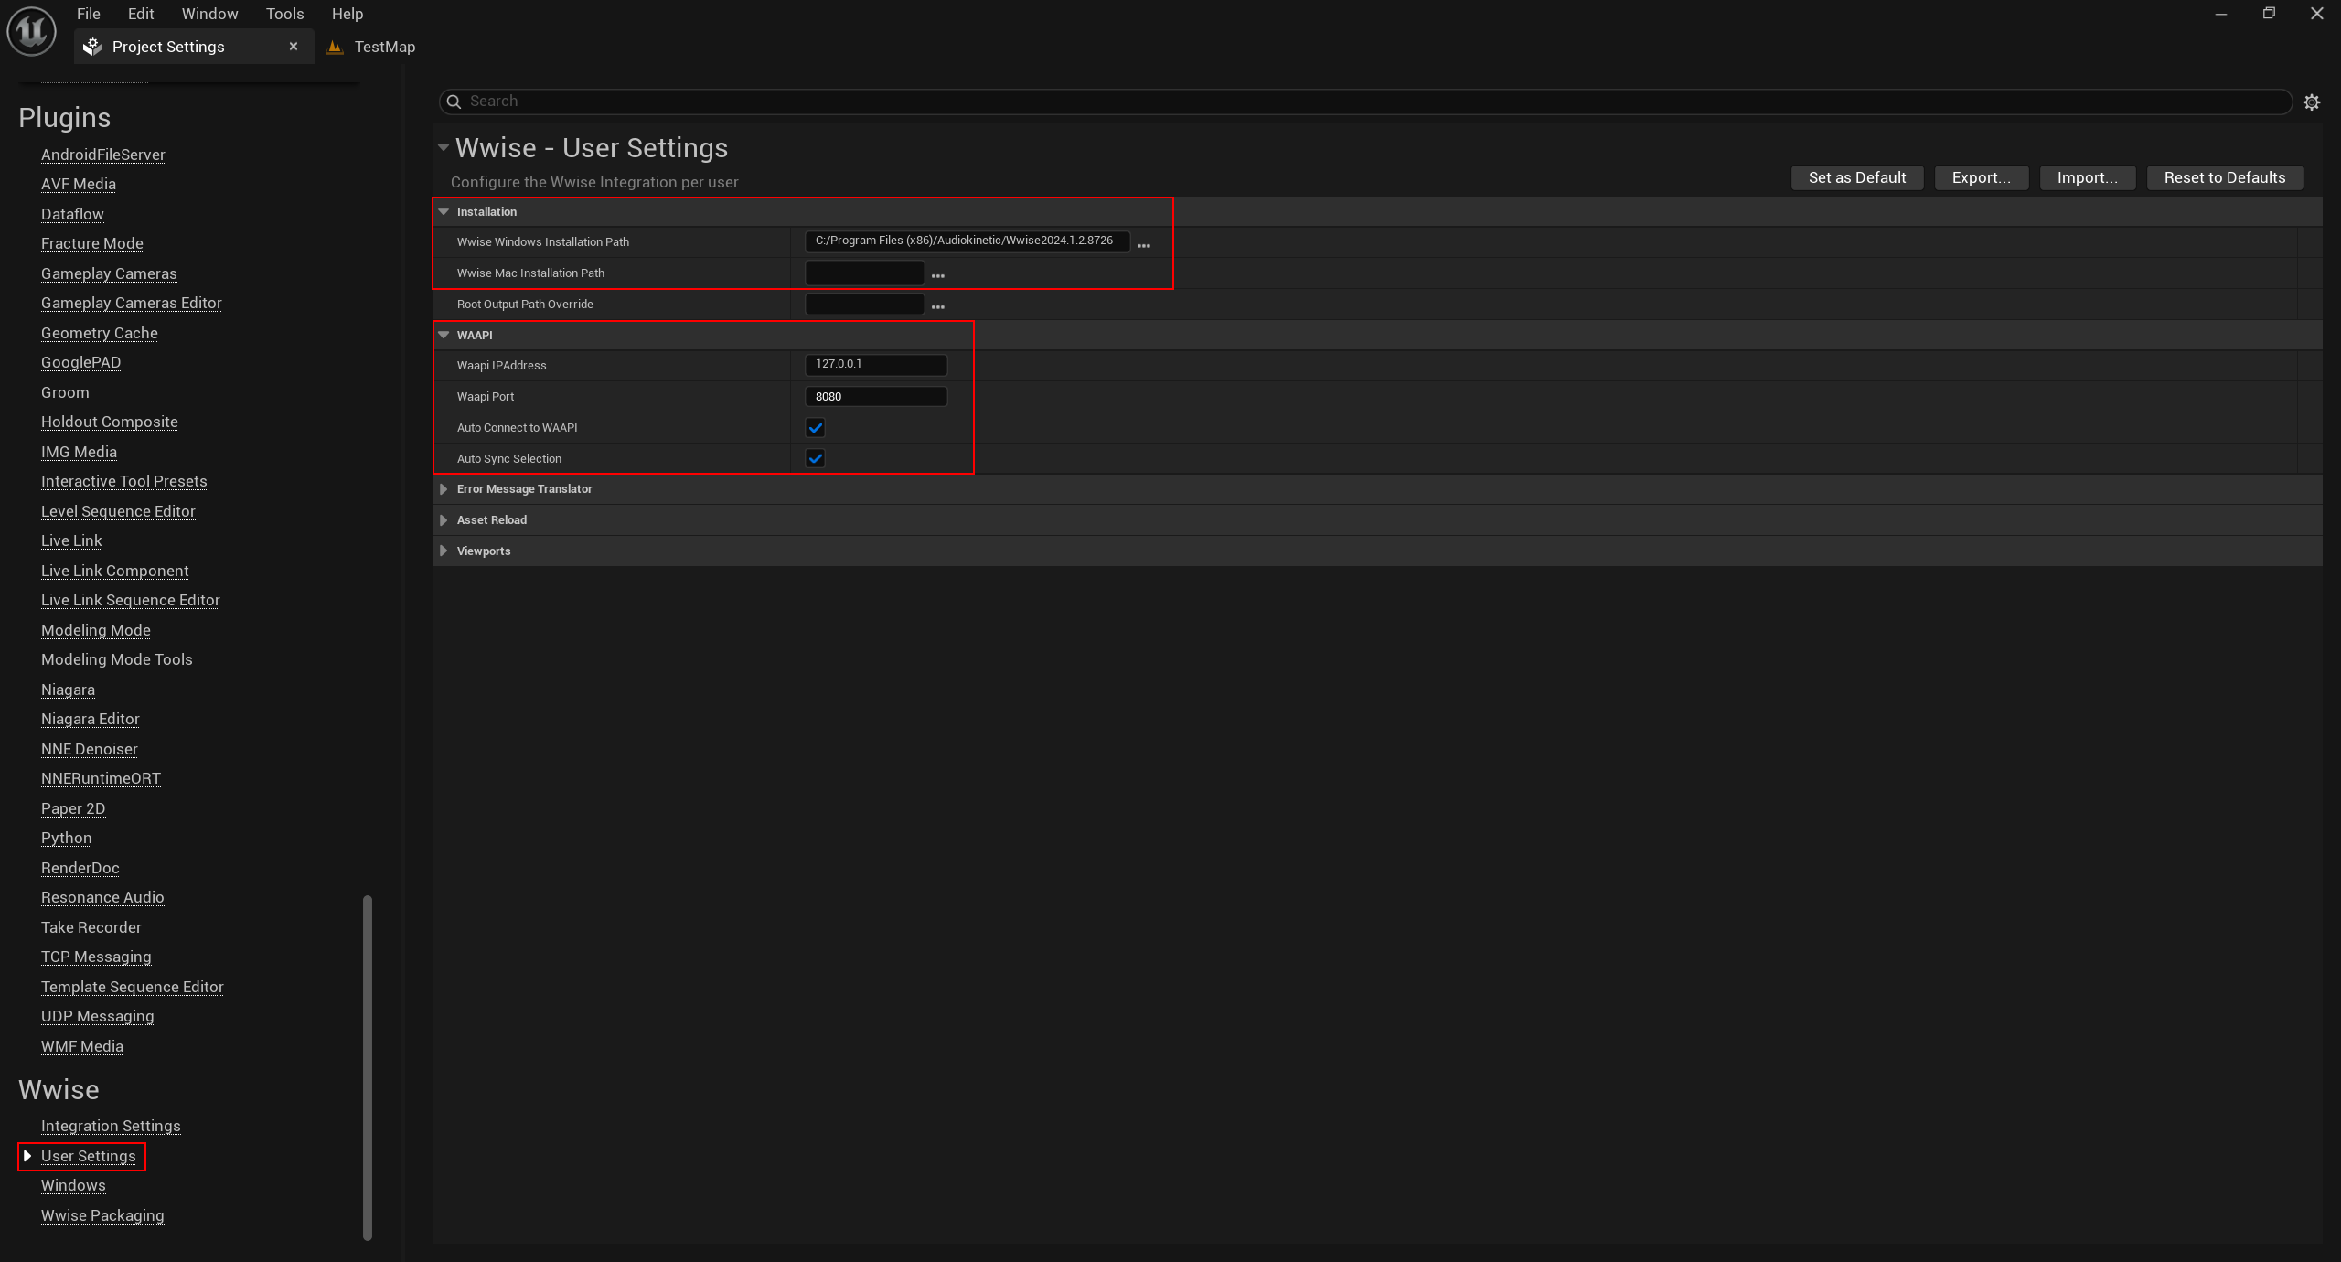This screenshot has width=2341, height=1262.
Task: Uncheck Auto Sync Selection
Action: click(x=816, y=458)
